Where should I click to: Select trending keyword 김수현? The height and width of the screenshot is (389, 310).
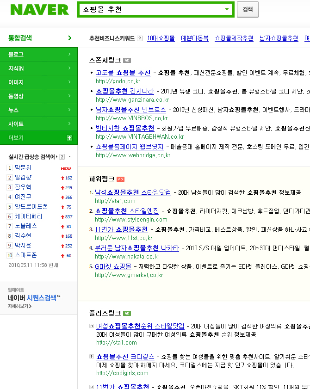pos(23,236)
